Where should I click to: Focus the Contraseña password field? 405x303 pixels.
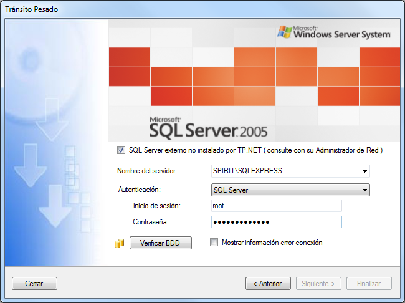click(x=277, y=222)
